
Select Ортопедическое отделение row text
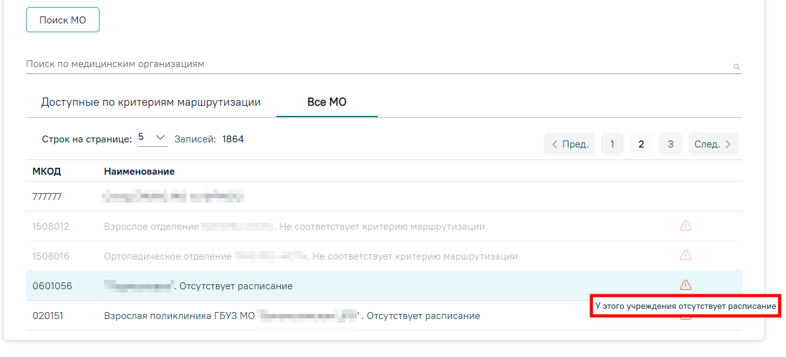click(x=311, y=256)
